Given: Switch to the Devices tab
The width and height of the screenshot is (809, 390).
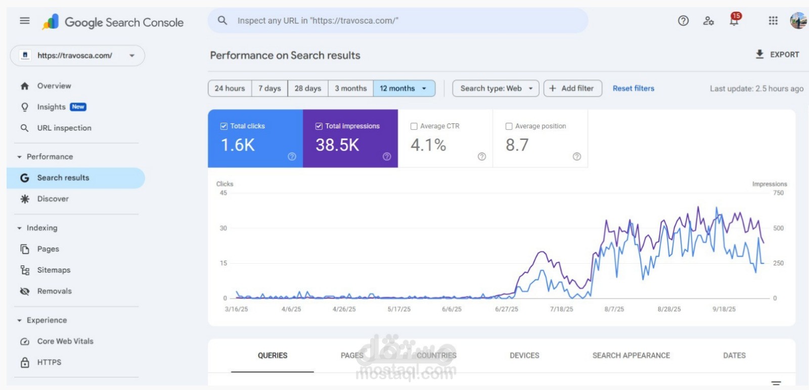Looking at the screenshot, I should pyautogui.click(x=524, y=356).
